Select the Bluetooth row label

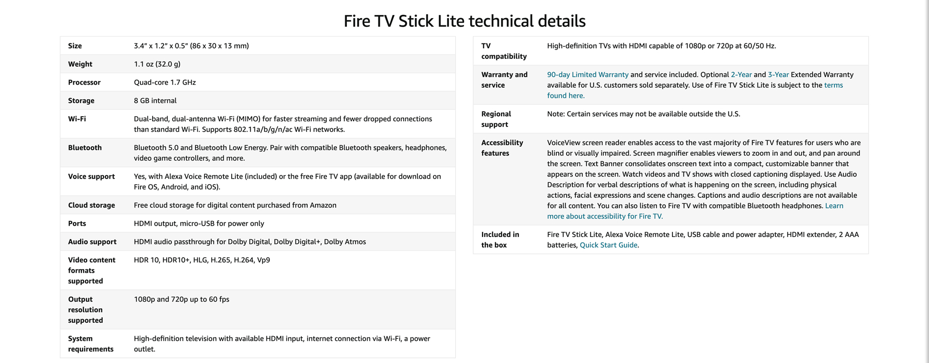coord(85,148)
